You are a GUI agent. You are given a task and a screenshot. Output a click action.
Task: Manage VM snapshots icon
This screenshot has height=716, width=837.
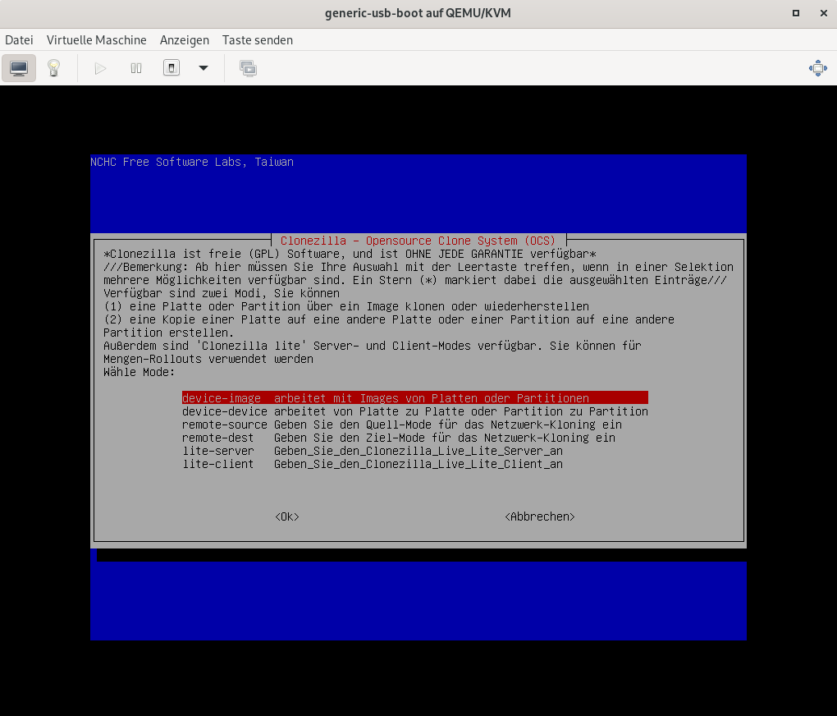(x=248, y=68)
